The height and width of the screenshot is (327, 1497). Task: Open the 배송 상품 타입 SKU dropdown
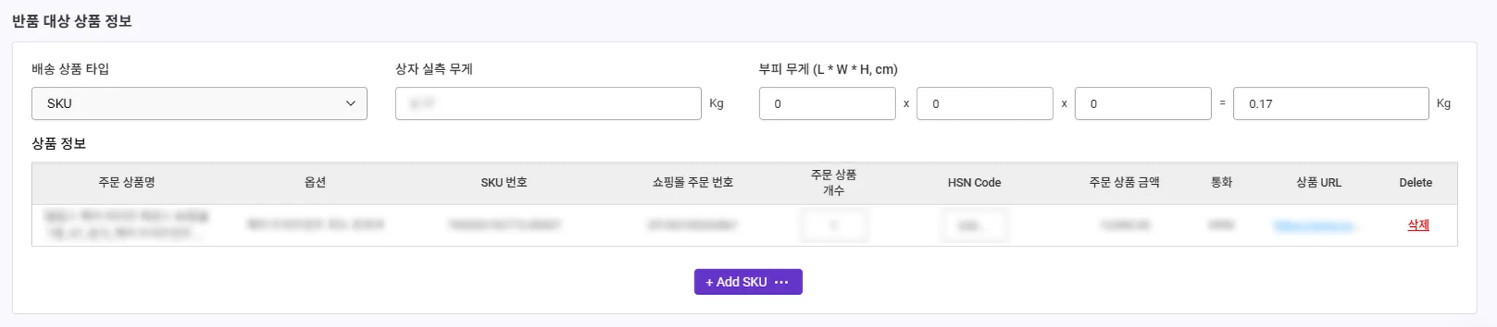[x=199, y=104]
